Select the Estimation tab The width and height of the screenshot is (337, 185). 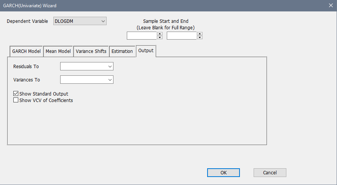click(122, 51)
